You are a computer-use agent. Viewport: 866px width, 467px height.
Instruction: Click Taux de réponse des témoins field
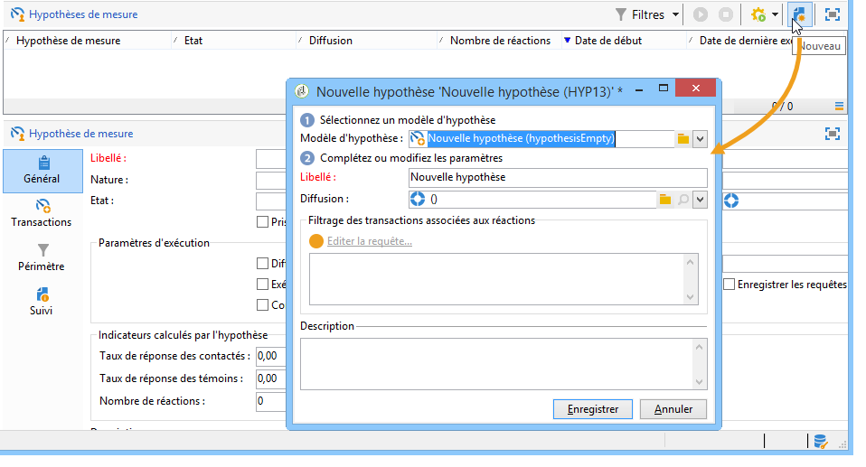pyautogui.click(x=270, y=378)
